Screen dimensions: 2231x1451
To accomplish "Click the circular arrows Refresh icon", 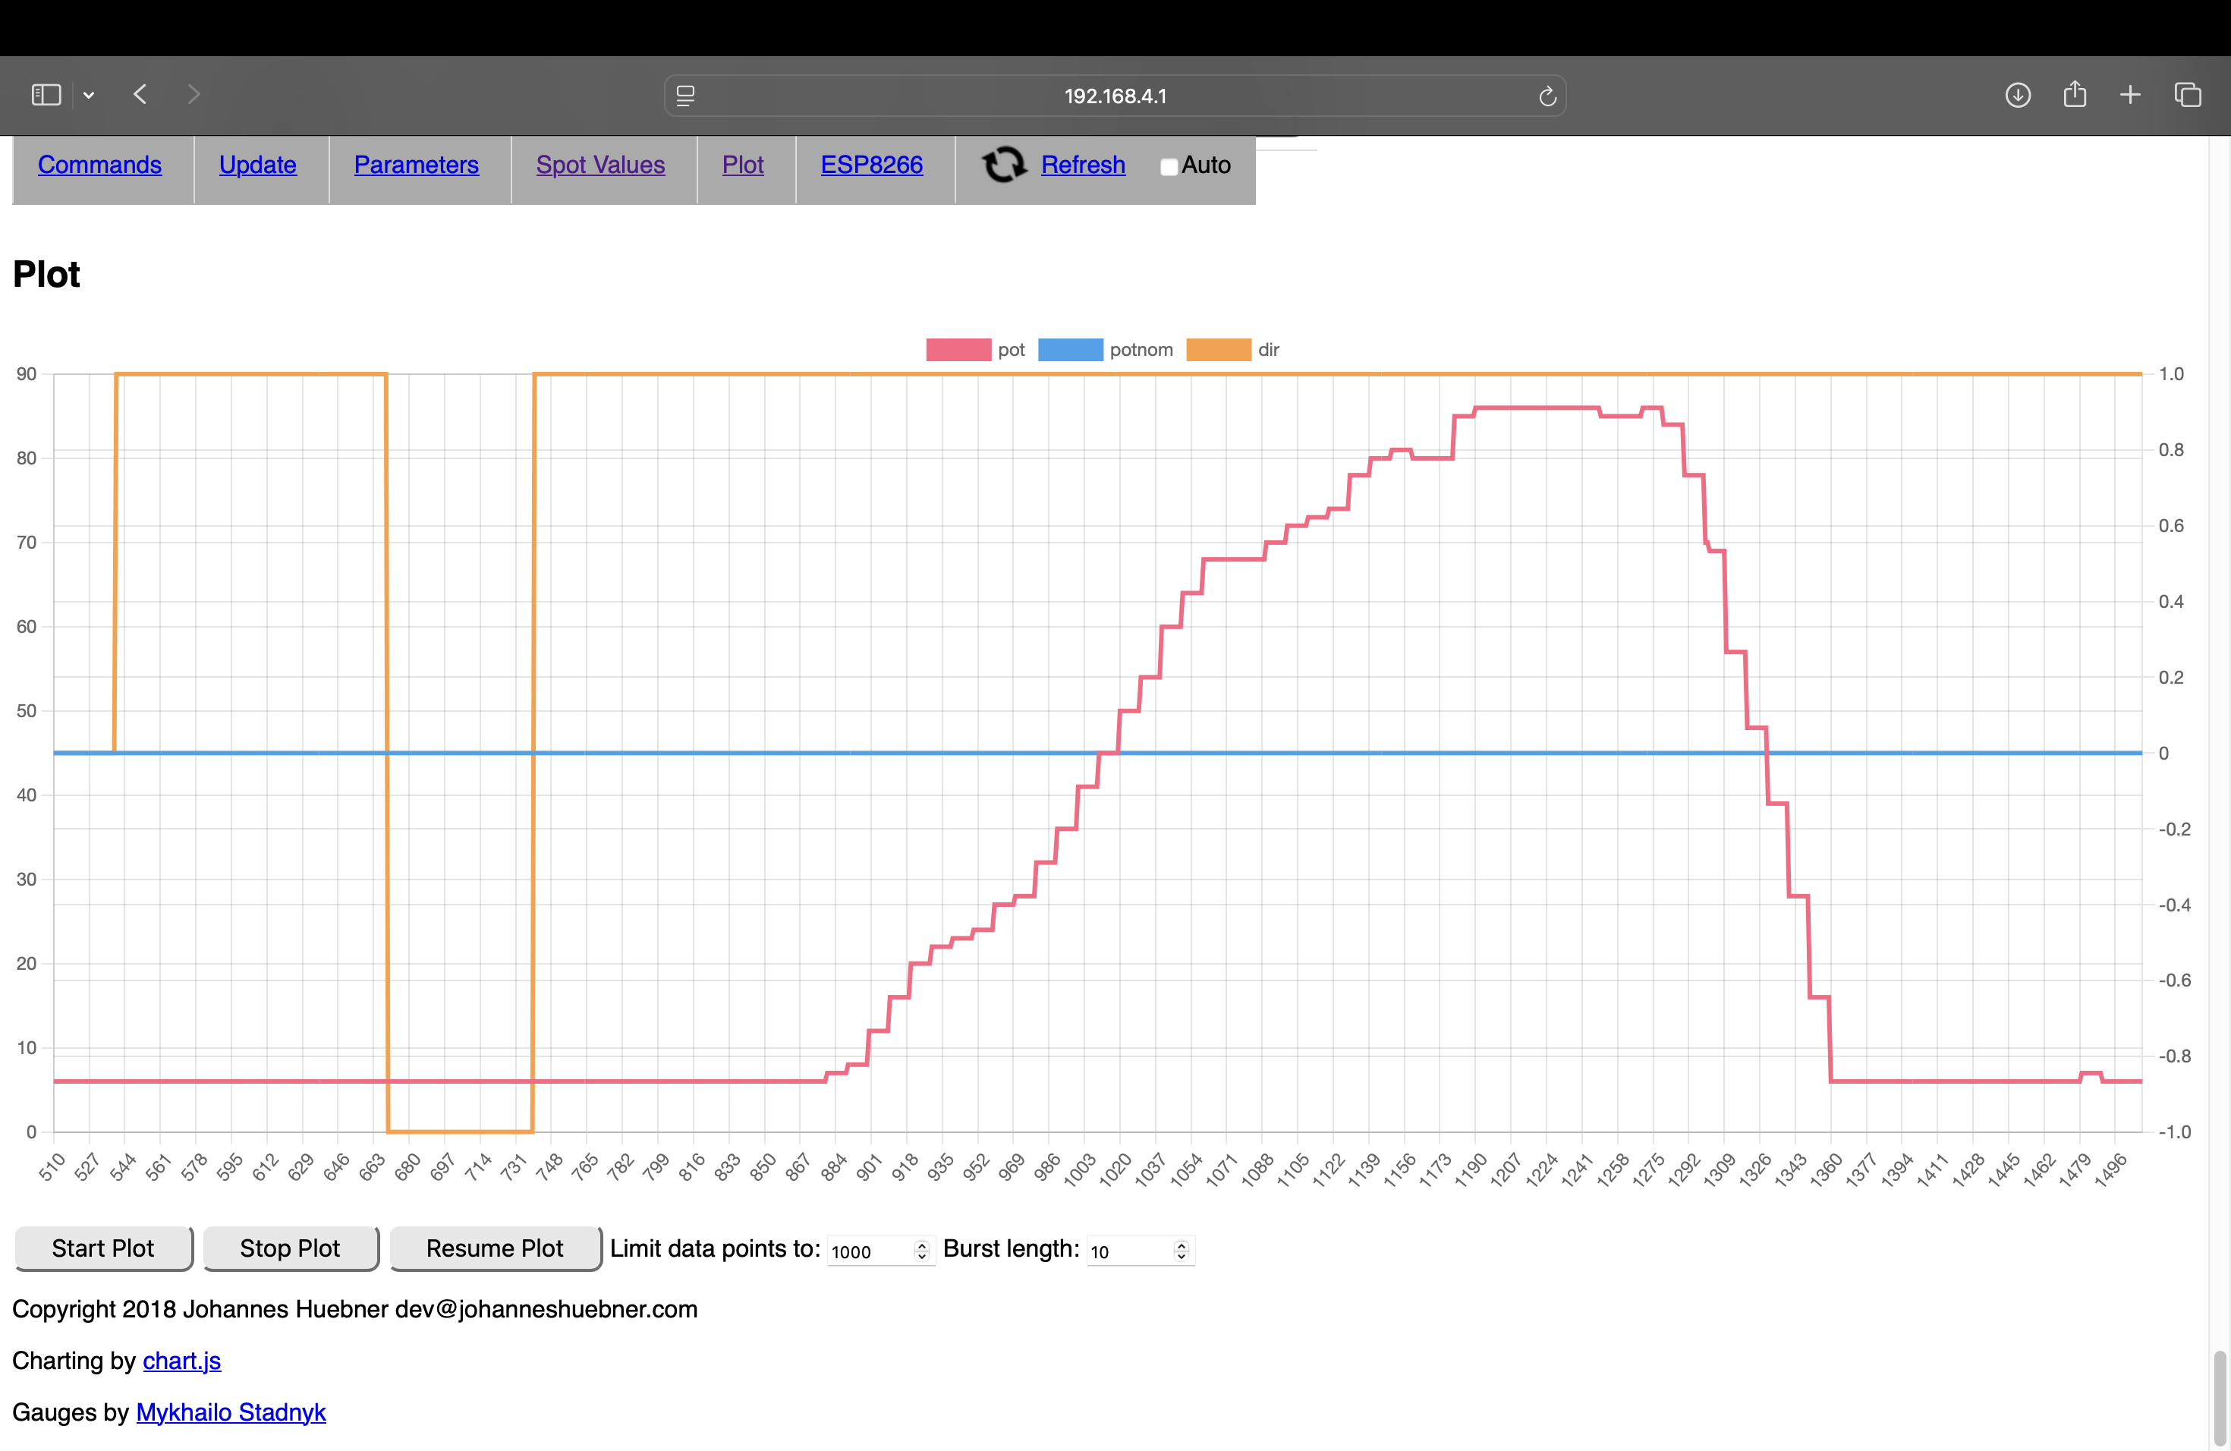I will point(1004,165).
